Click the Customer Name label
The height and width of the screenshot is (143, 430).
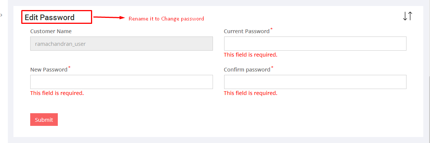point(51,31)
